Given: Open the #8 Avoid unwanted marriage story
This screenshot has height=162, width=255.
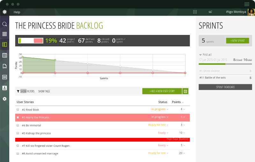Looking at the screenshot, I should pyautogui.click(x=40, y=153).
